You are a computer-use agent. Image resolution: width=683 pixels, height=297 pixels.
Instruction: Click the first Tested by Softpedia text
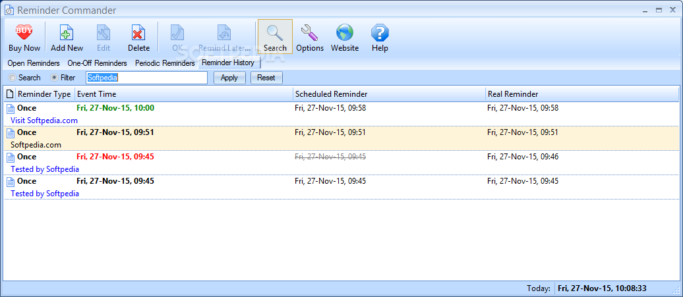tap(45, 169)
